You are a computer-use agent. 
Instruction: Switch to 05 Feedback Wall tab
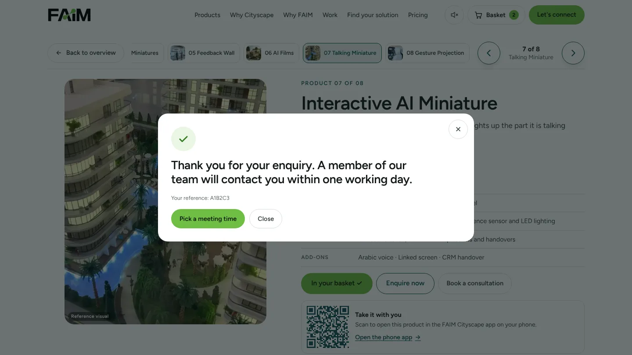(x=204, y=53)
